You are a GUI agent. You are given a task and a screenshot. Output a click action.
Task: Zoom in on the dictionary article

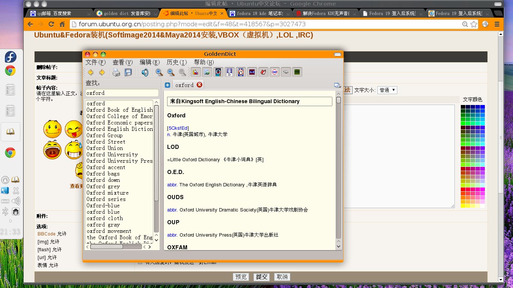pyautogui.click(x=159, y=72)
